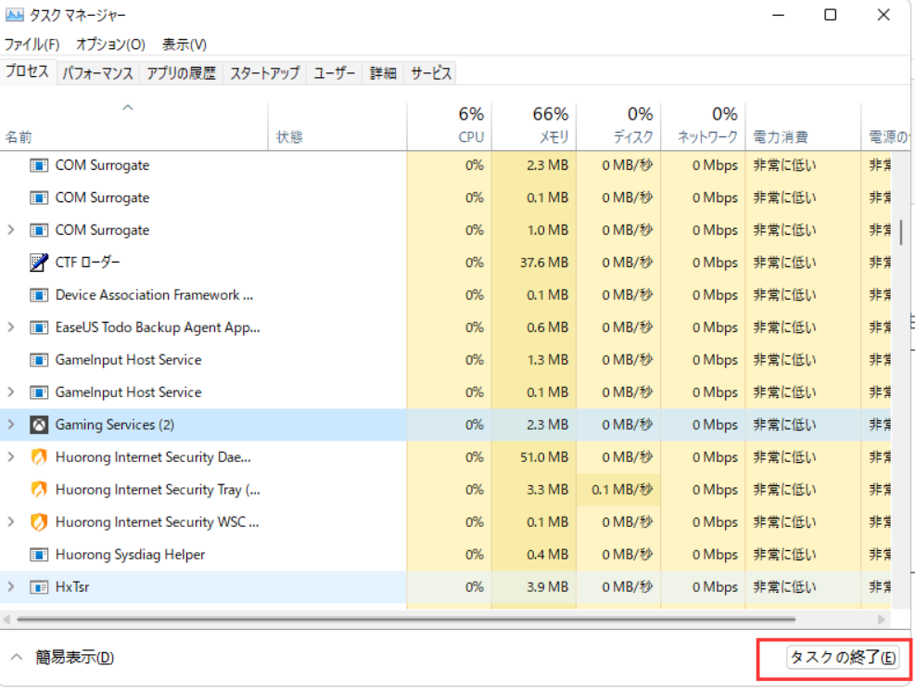Click the HxTsr process icon
The image size is (915, 693).
pyautogui.click(x=39, y=587)
